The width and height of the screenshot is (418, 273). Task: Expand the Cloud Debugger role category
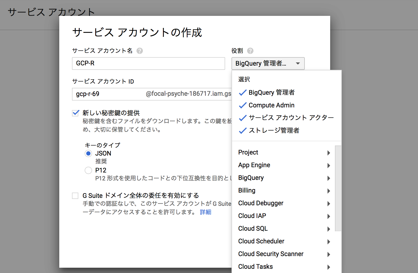284,203
